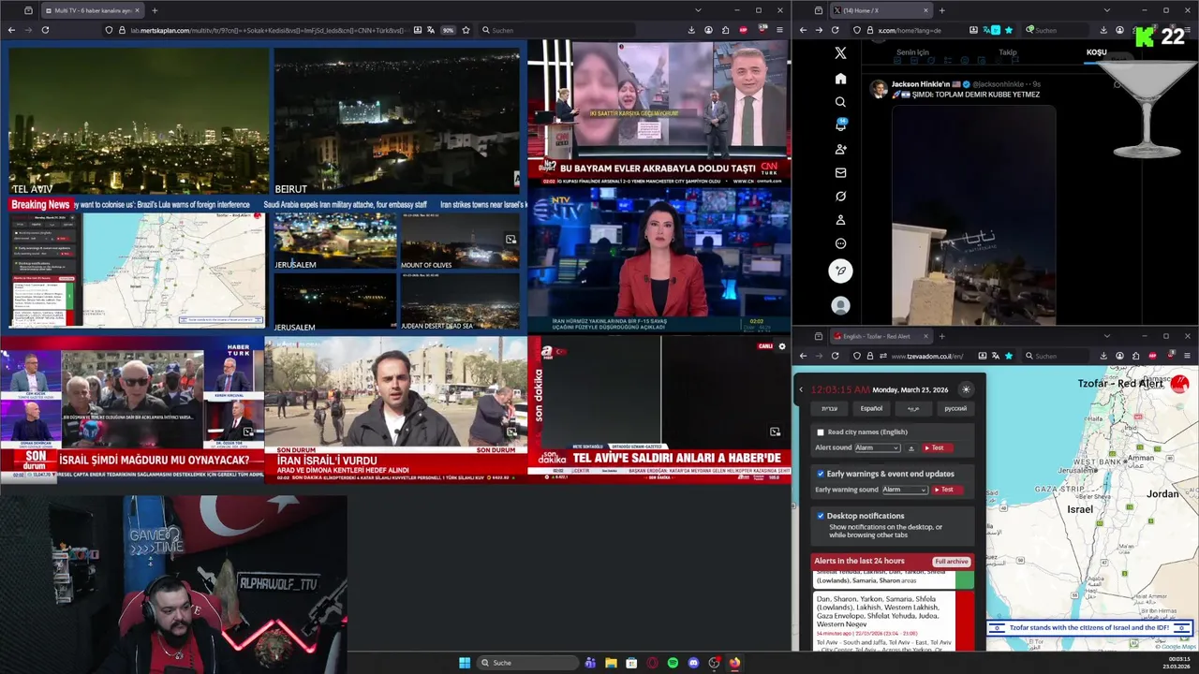Open translate icon in Multi TV address bar
The width and height of the screenshot is (1199, 674).
coord(429,30)
